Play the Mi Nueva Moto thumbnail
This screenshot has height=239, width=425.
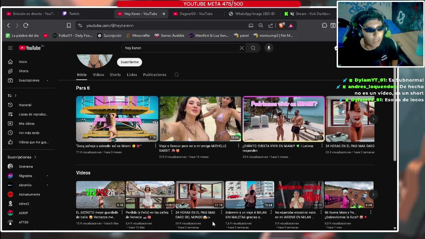tap(349, 195)
